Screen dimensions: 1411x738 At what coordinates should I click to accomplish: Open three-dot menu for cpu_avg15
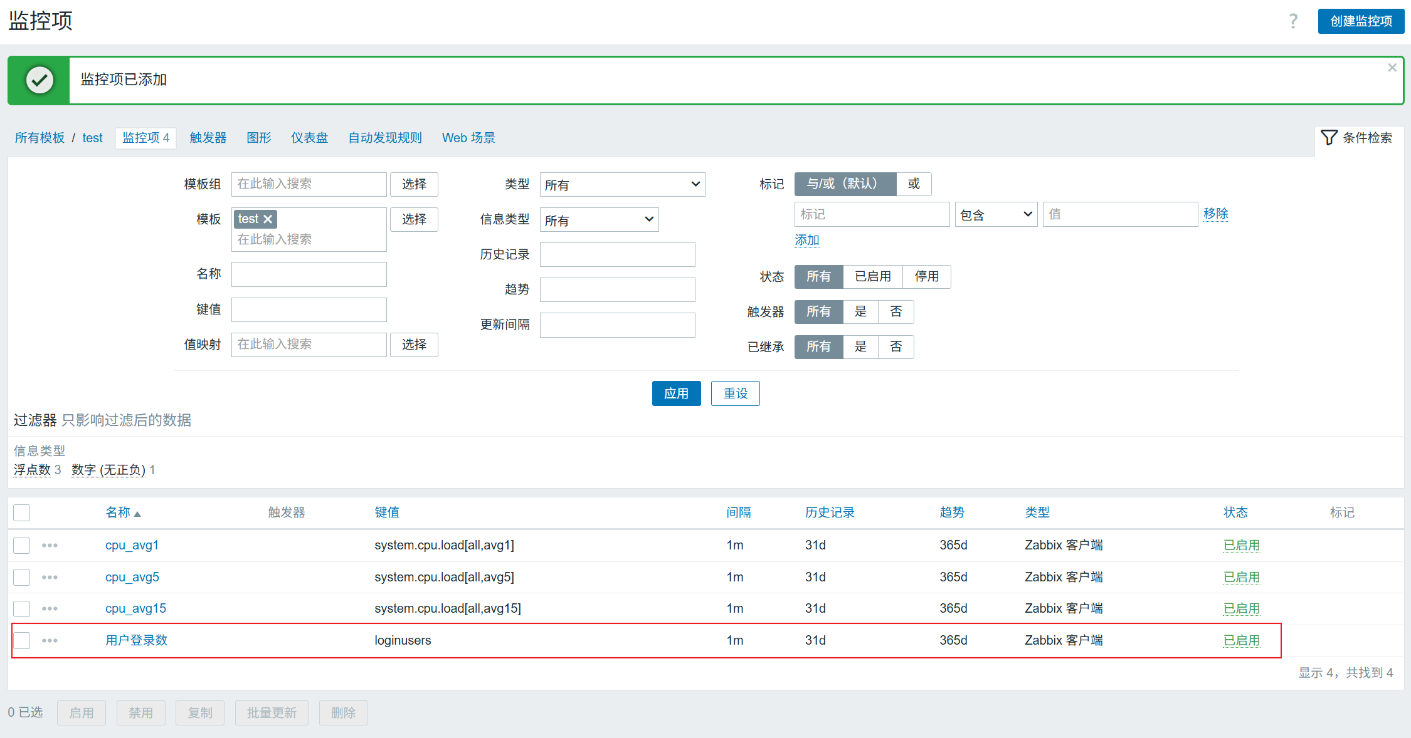(50, 609)
